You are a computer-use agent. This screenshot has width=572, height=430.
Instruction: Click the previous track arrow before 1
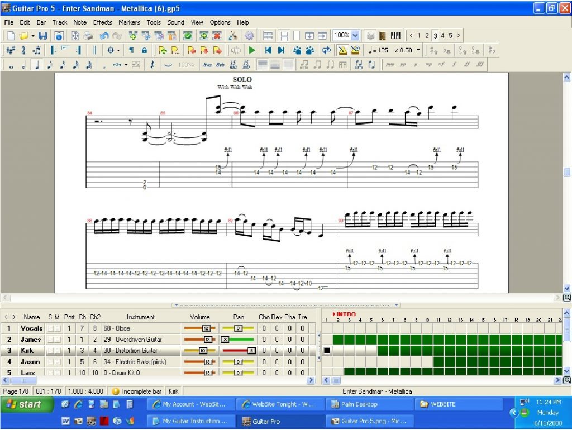(x=411, y=35)
